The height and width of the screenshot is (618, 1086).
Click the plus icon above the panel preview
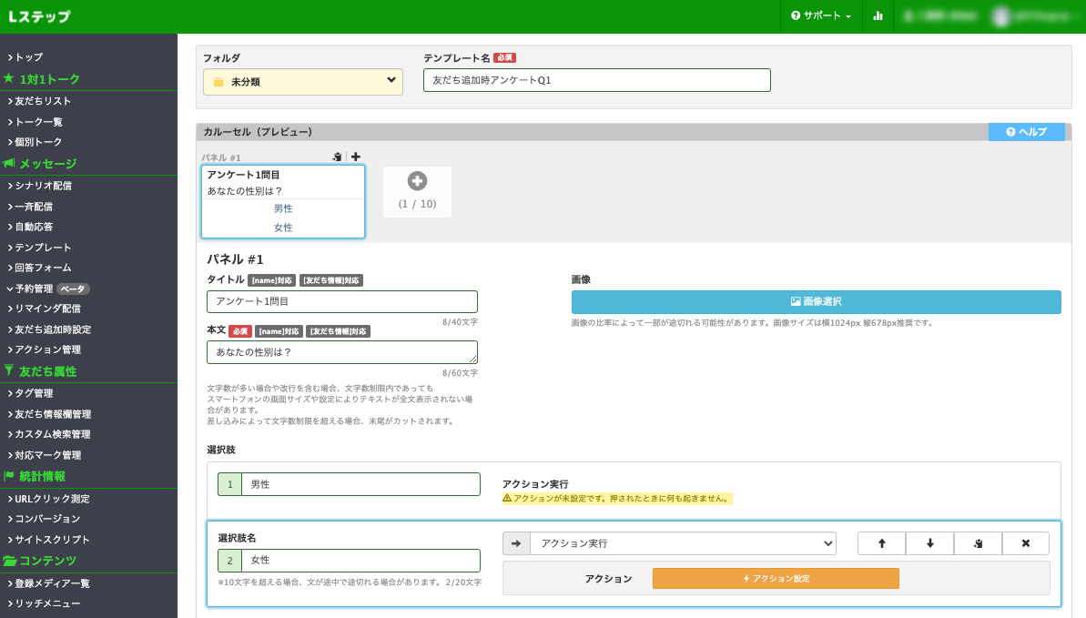(x=355, y=157)
